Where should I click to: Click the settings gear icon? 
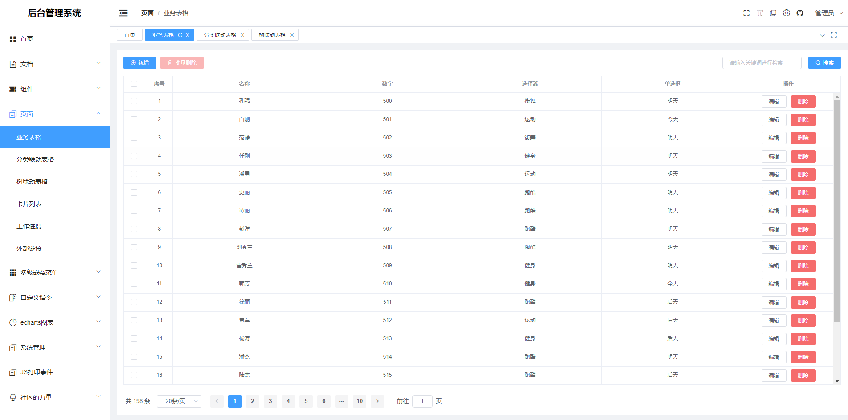(786, 13)
